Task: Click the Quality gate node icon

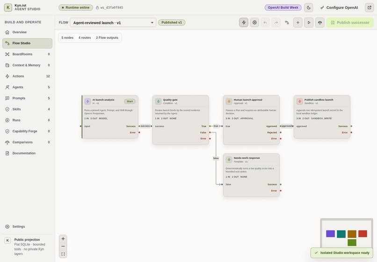Action: pos(158,101)
